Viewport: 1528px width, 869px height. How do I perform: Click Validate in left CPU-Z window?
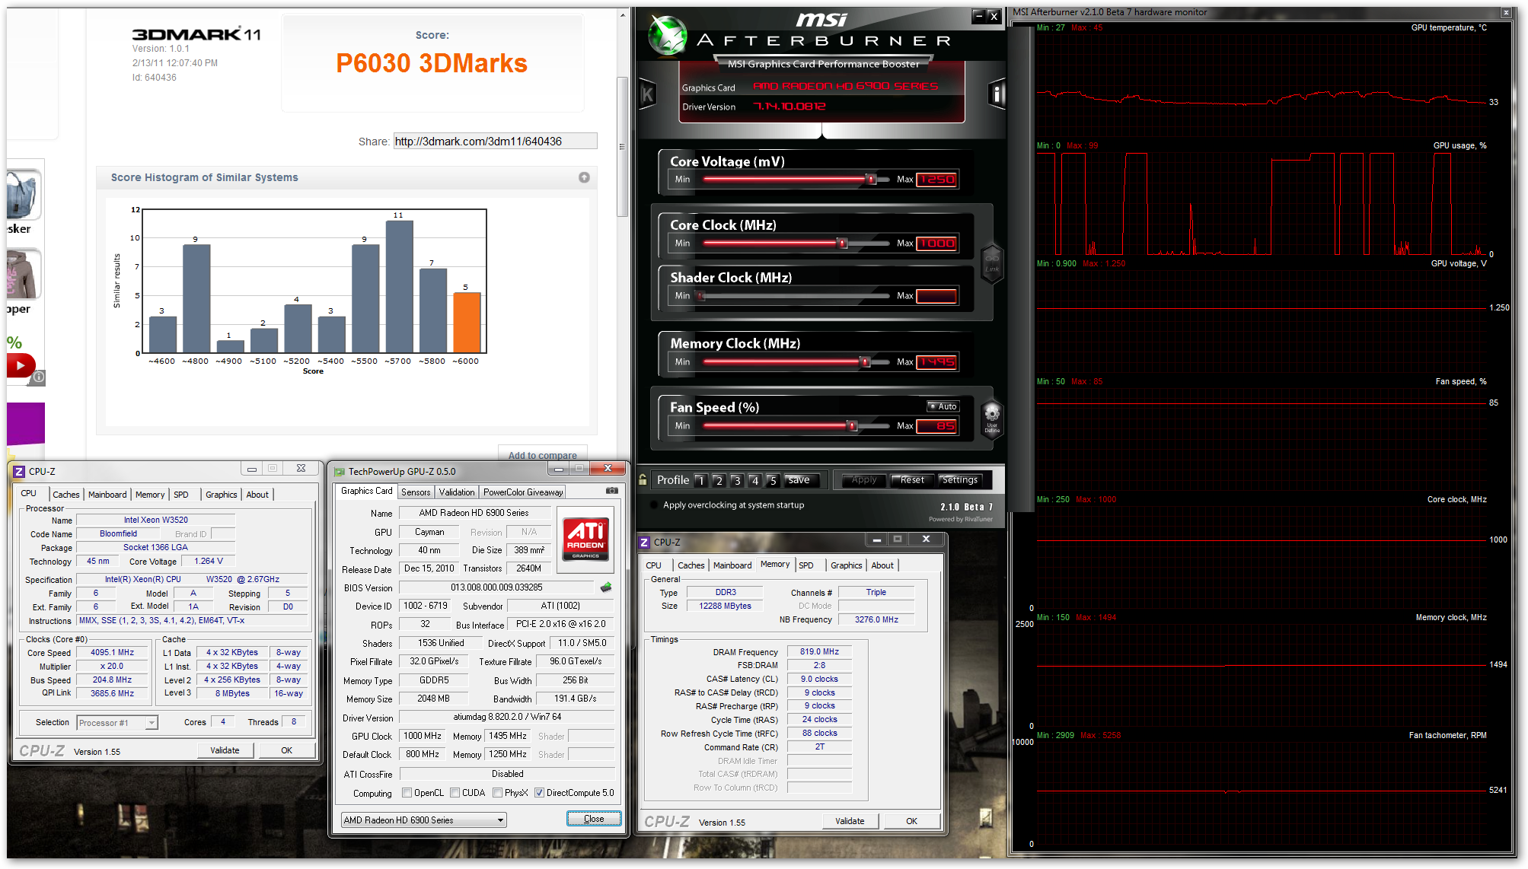225,750
